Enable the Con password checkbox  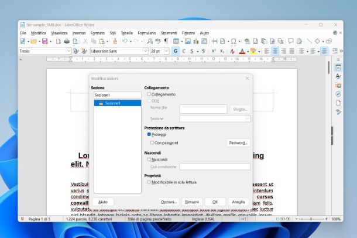pos(152,142)
